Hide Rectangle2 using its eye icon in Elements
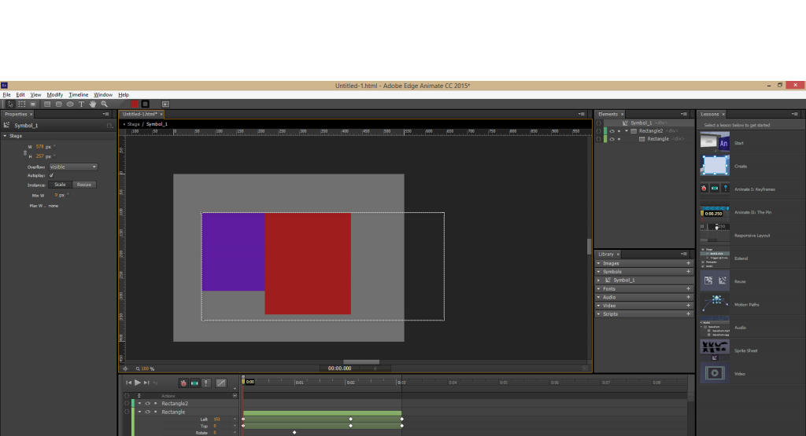The height and width of the screenshot is (436, 806). [612, 131]
